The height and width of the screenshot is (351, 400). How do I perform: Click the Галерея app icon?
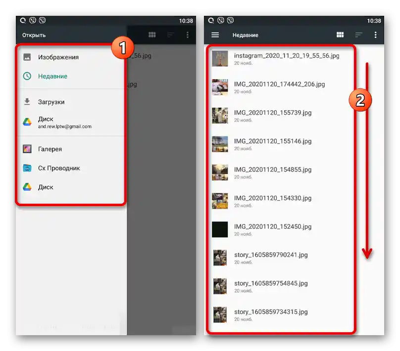point(27,149)
